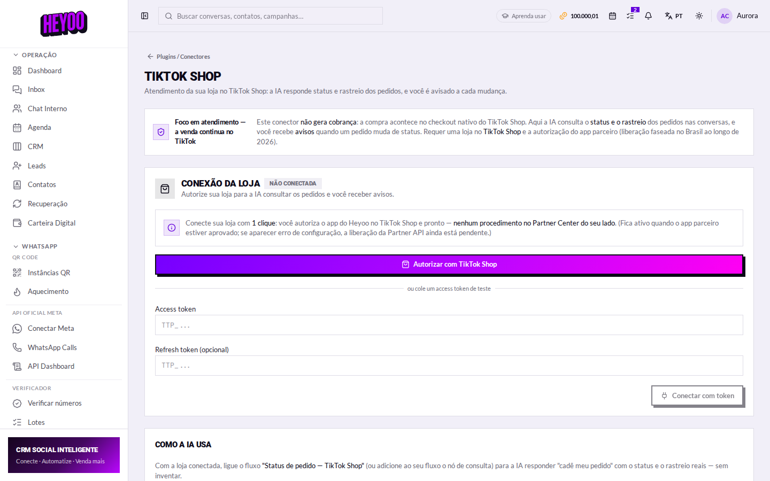Click Autorizar com TikTok Shop button

449,265
